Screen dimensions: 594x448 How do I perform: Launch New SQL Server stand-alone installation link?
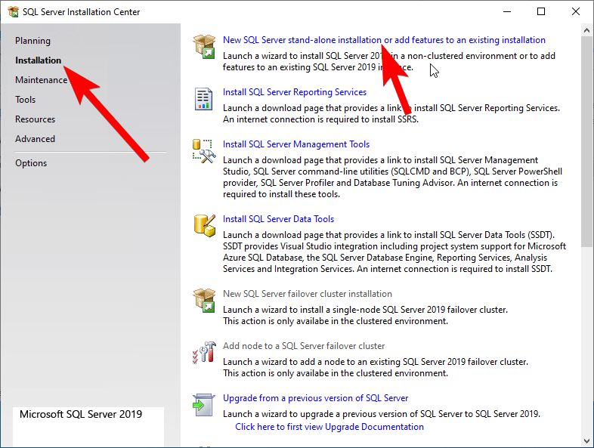pos(384,40)
